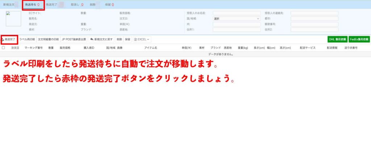Viewport: 371px width, 159px height.
Task: Click the broken product image thumbnail
Action: tap(13, 19)
